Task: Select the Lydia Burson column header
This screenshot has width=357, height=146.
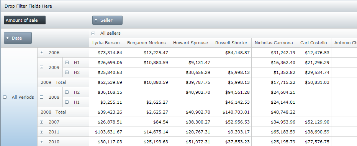Action: (x=106, y=43)
